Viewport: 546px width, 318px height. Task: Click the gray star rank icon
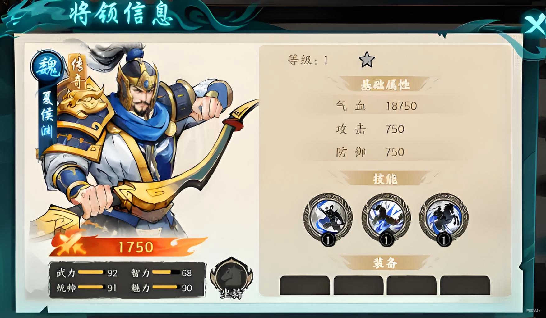click(367, 60)
